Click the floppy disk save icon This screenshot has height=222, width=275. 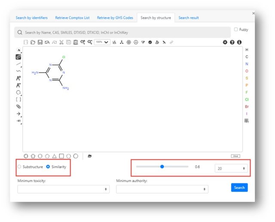[40, 42]
